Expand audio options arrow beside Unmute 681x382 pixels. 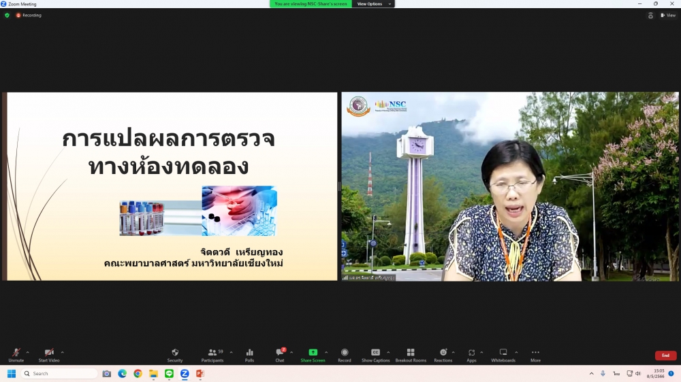[x=27, y=352]
